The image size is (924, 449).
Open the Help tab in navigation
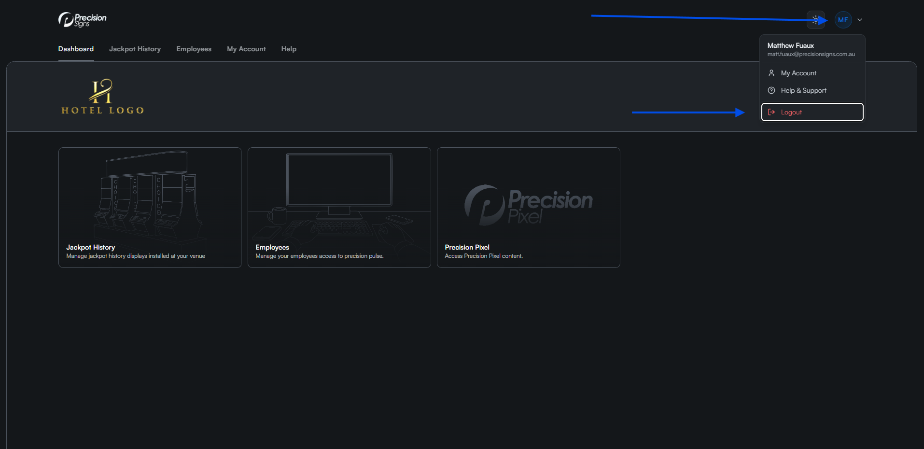click(x=289, y=49)
